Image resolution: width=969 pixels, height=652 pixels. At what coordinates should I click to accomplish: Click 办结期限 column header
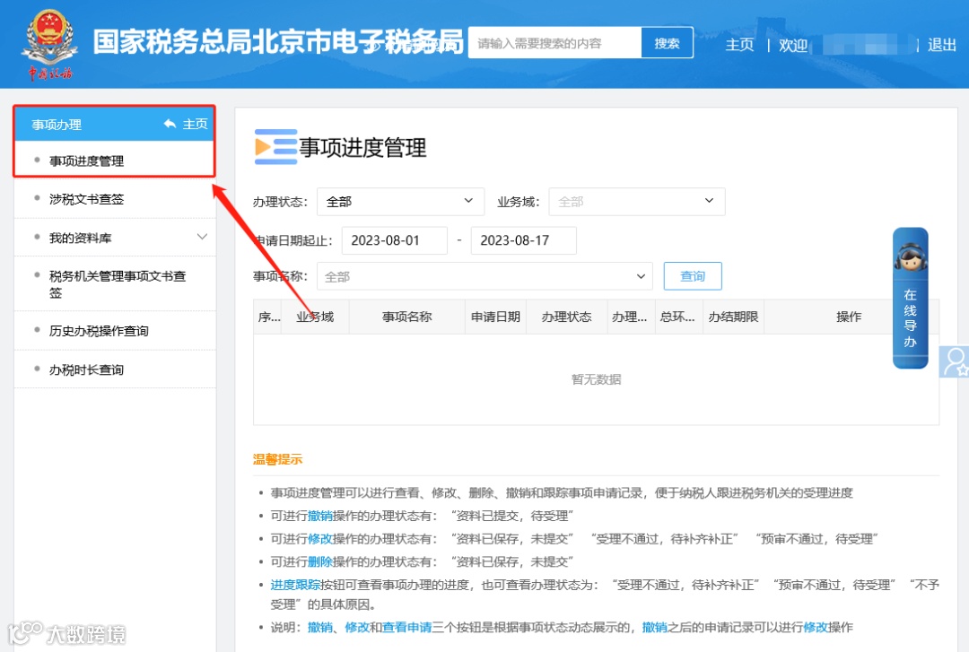tap(733, 317)
